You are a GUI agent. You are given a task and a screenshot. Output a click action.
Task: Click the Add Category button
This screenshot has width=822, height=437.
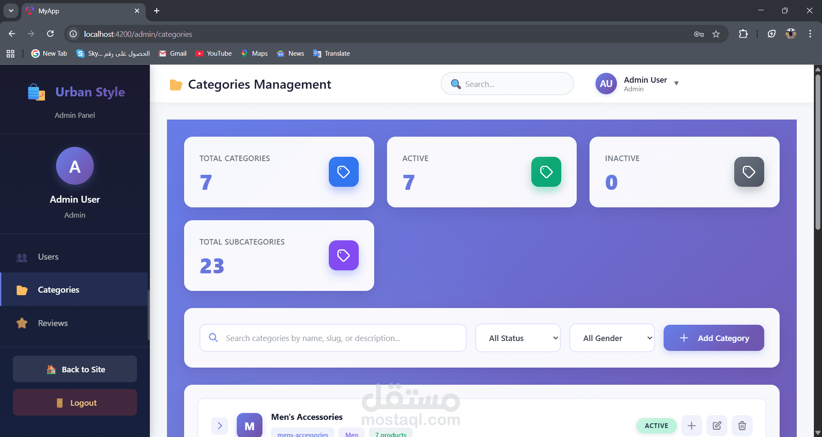[x=714, y=338]
